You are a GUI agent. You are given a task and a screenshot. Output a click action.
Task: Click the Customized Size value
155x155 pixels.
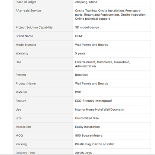tap(87, 118)
